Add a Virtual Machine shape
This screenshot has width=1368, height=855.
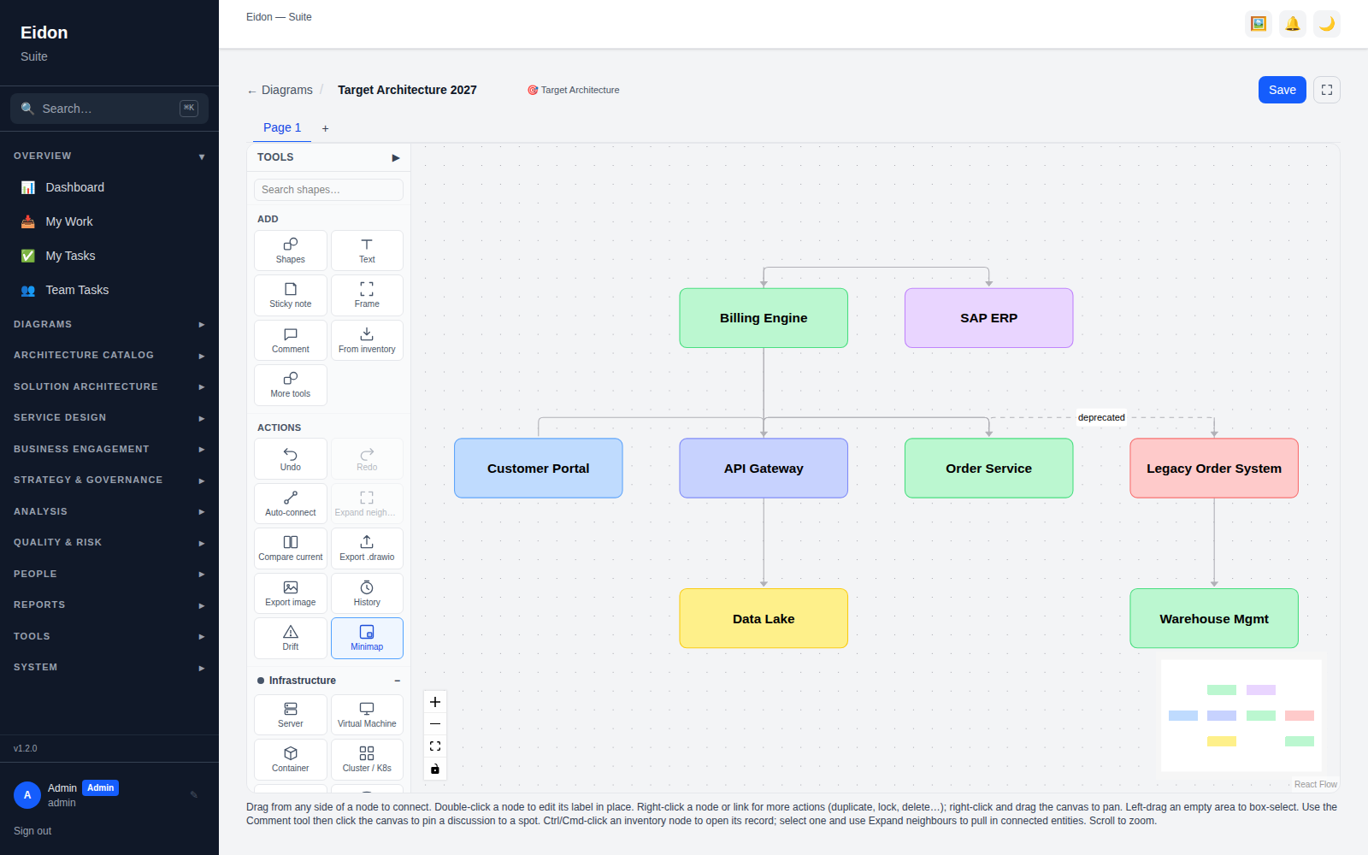(367, 715)
